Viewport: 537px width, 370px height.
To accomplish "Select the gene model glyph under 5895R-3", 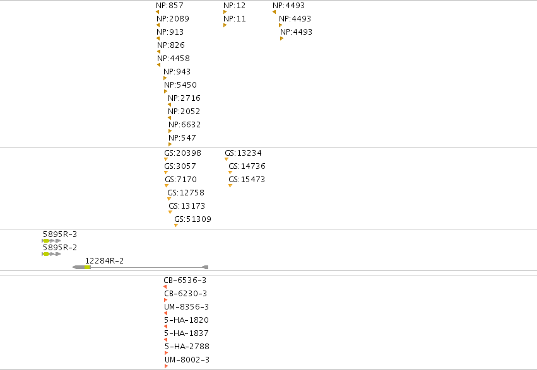I will click(x=51, y=241).
